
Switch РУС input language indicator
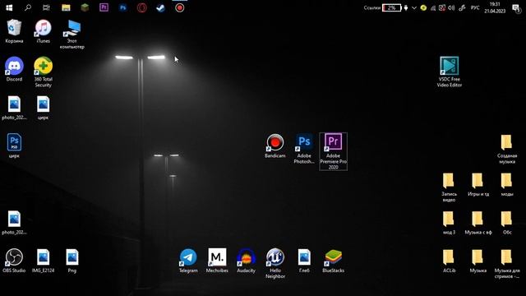point(475,7)
